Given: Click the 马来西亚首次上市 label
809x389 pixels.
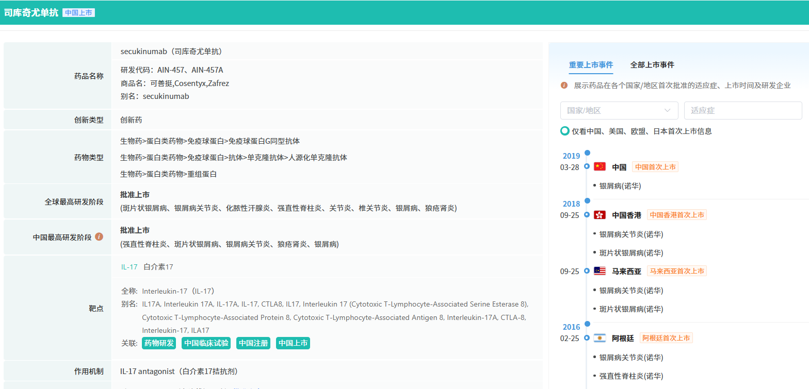Looking at the screenshot, I should click(676, 271).
